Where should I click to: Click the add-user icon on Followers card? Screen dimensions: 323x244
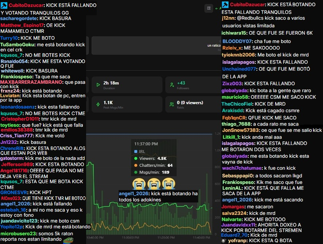[x=172, y=85]
